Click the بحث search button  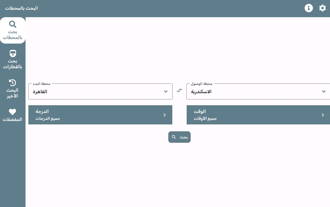tap(179, 137)
